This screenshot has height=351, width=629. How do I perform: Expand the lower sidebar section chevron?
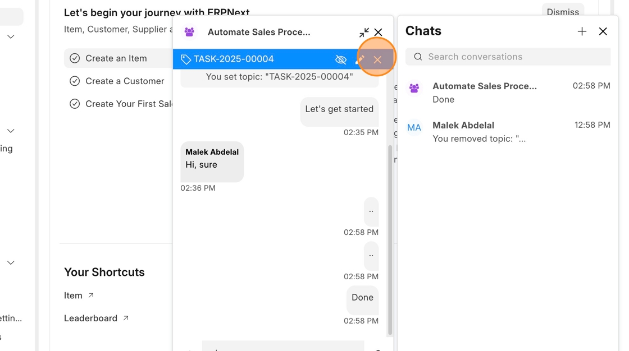[11, 262]
